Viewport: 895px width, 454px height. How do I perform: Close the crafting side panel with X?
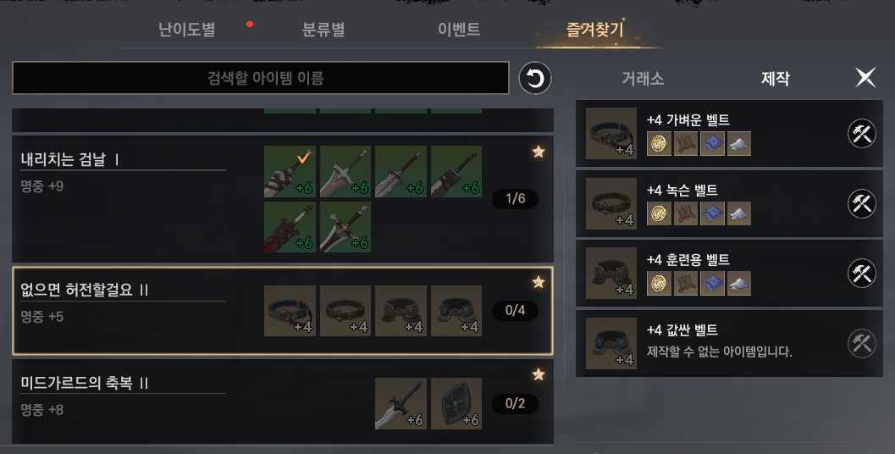tap(865, 77)
